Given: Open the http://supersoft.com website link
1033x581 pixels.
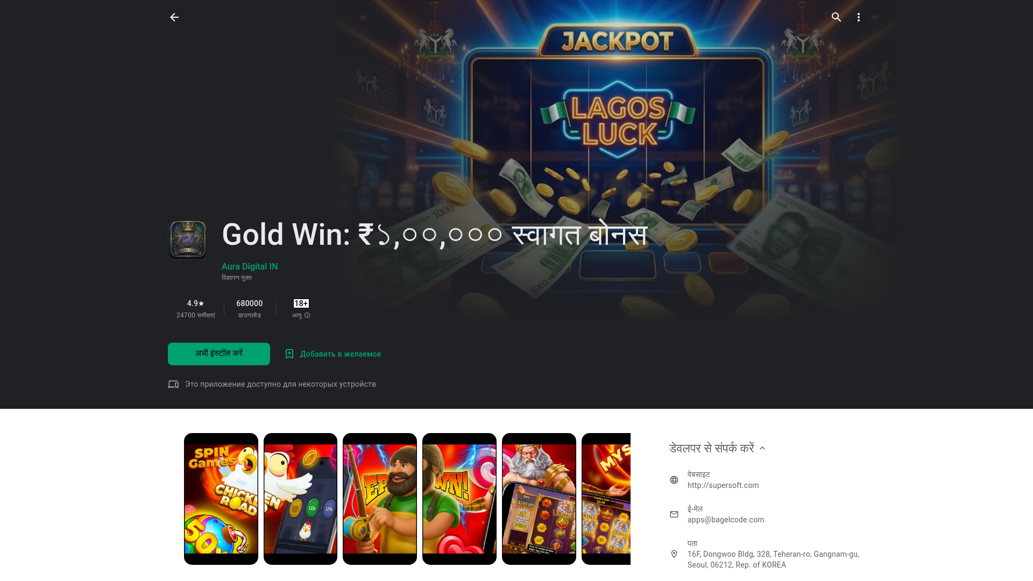Looking at the screenshot, I should pyautogui.click(x=723, y=485).
